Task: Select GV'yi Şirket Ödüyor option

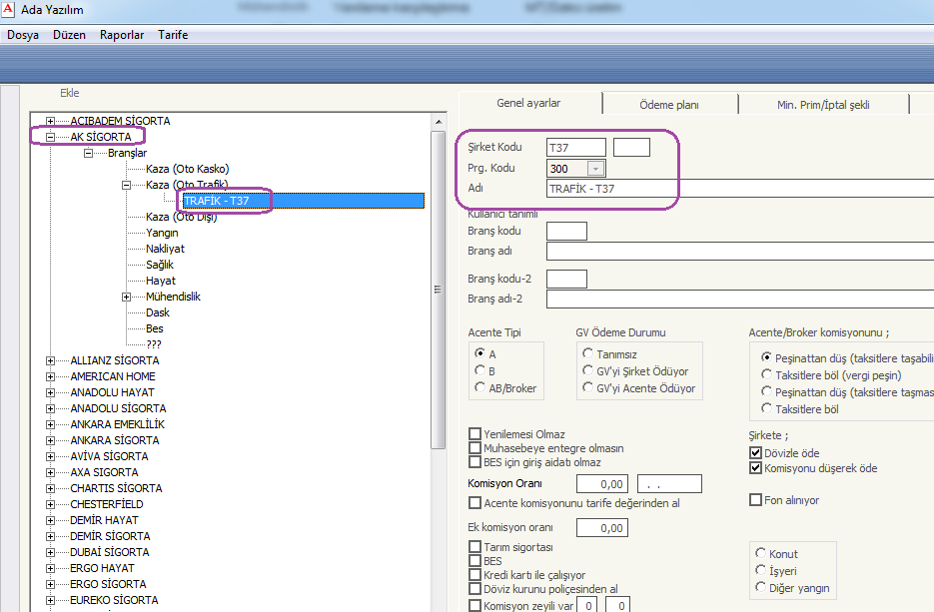Action: 587,370
